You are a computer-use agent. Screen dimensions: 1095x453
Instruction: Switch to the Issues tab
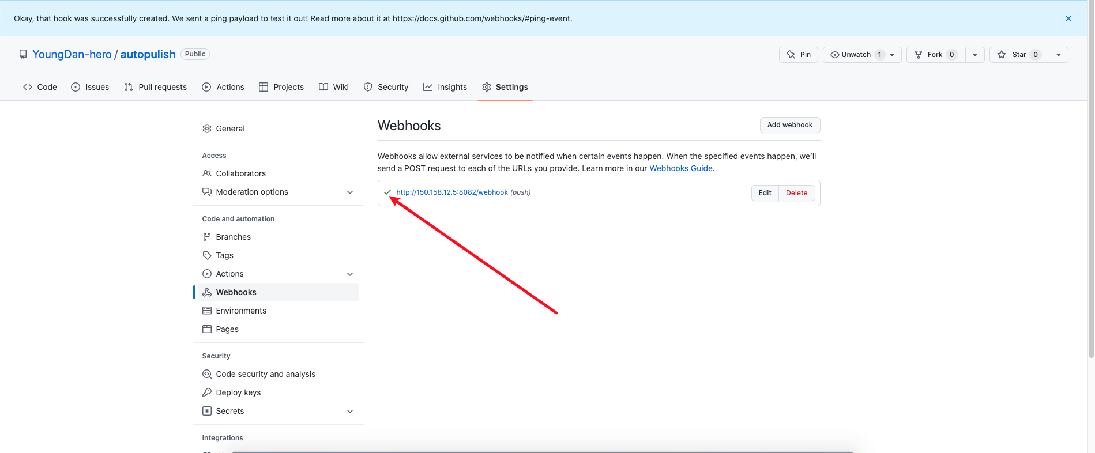pyautogui.click(x=90, y=87)
